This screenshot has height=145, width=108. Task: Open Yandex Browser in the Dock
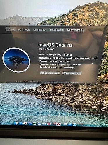pos(25,124)
